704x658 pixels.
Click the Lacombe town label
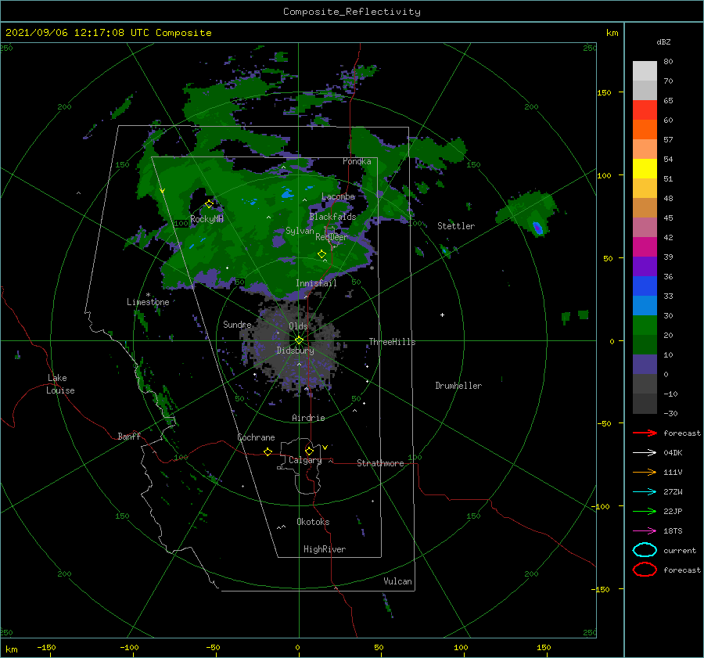click(338, 196)
